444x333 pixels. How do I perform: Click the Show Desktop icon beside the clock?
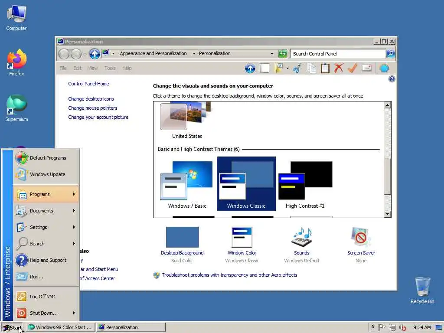coord(439,327)
